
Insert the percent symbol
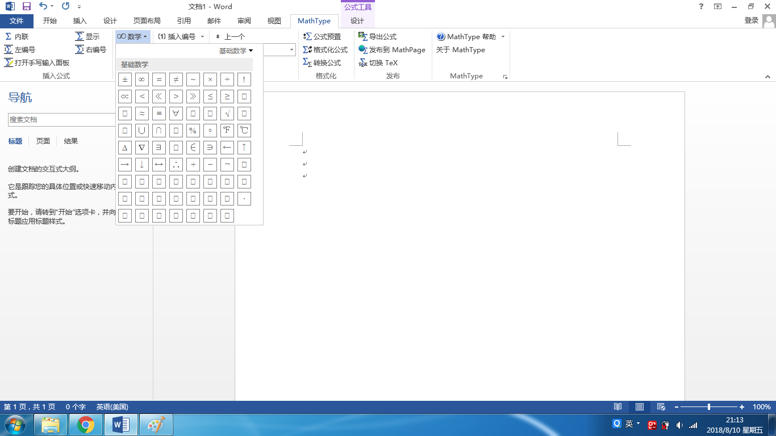(x=193, y=131)
